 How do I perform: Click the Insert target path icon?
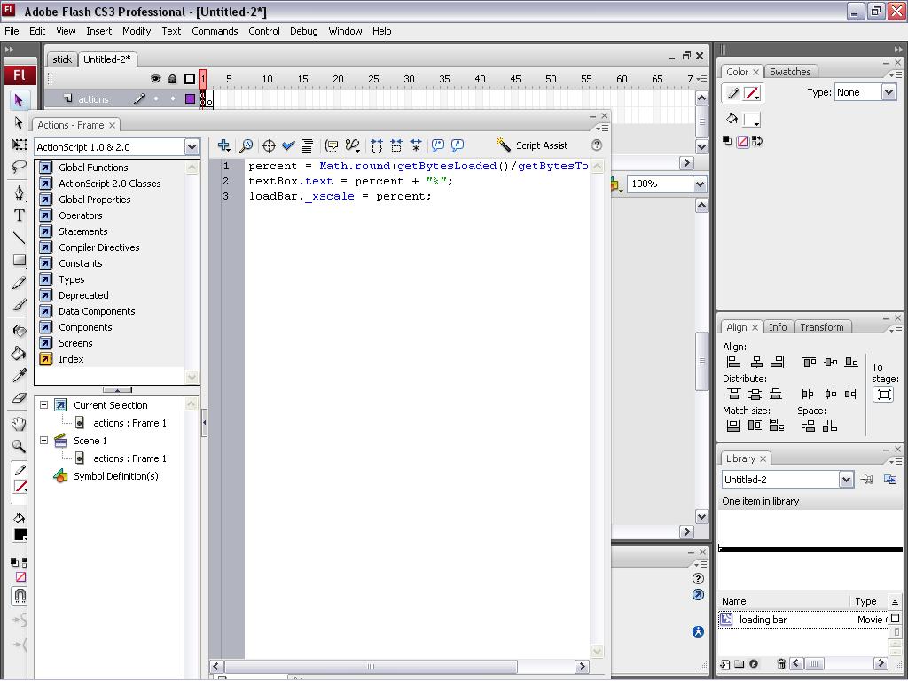pos(269,145)
